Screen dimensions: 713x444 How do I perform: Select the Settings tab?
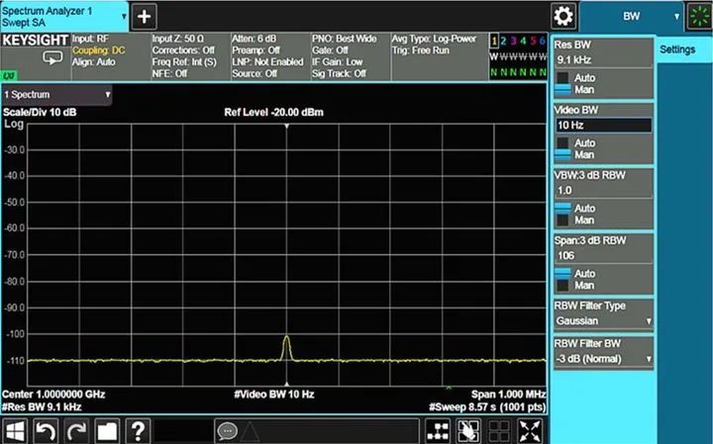point(677,49)
